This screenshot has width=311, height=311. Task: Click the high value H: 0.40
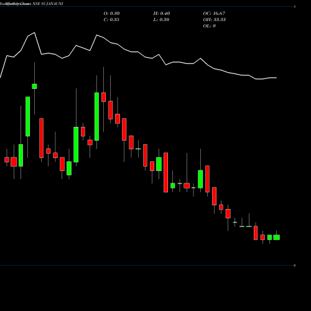click(x=162, y=13)
